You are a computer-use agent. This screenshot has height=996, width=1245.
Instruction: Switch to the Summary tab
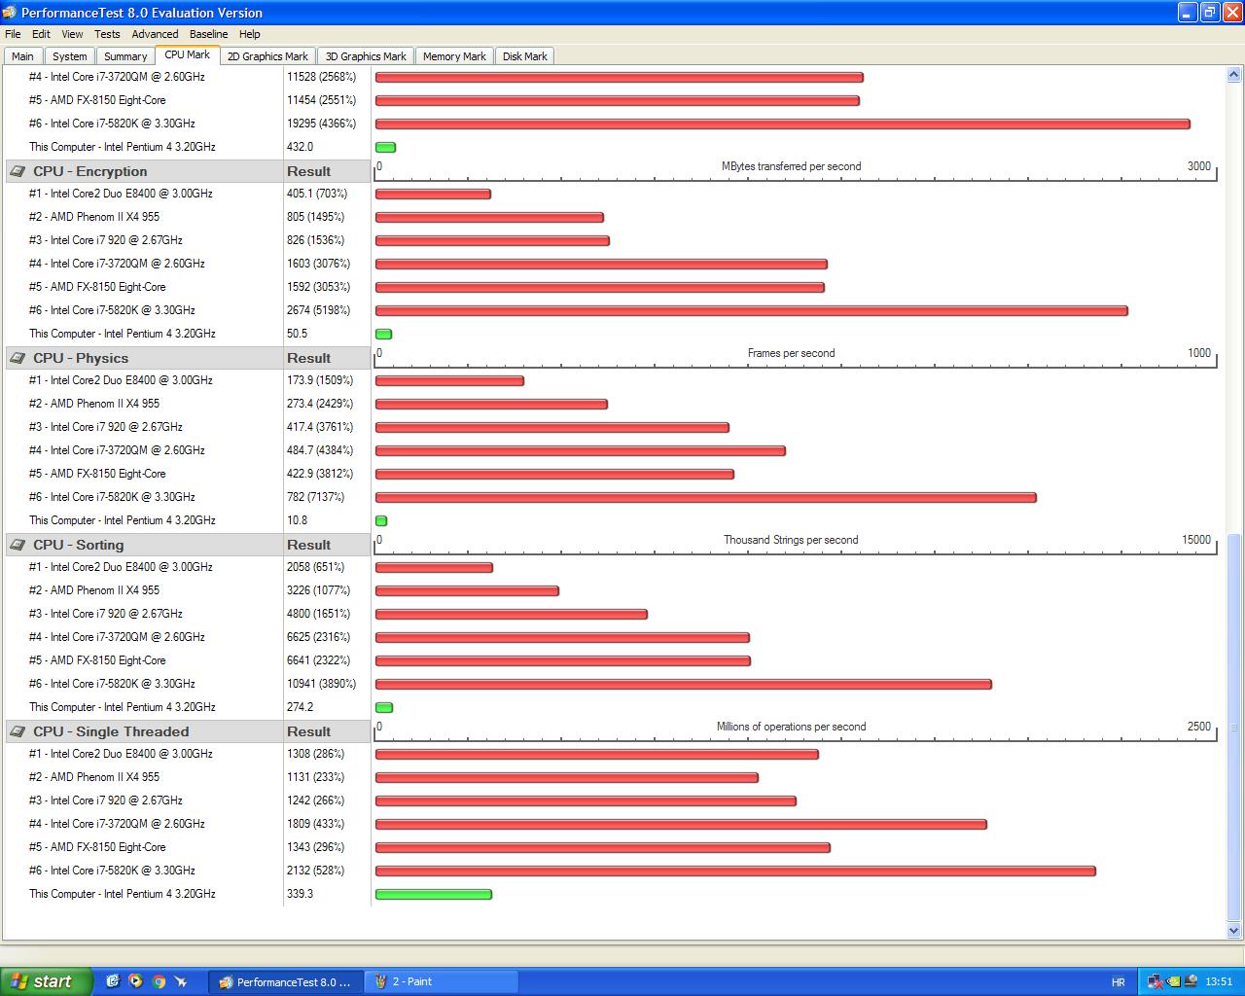pyautogui.click(x=125, y=56)
